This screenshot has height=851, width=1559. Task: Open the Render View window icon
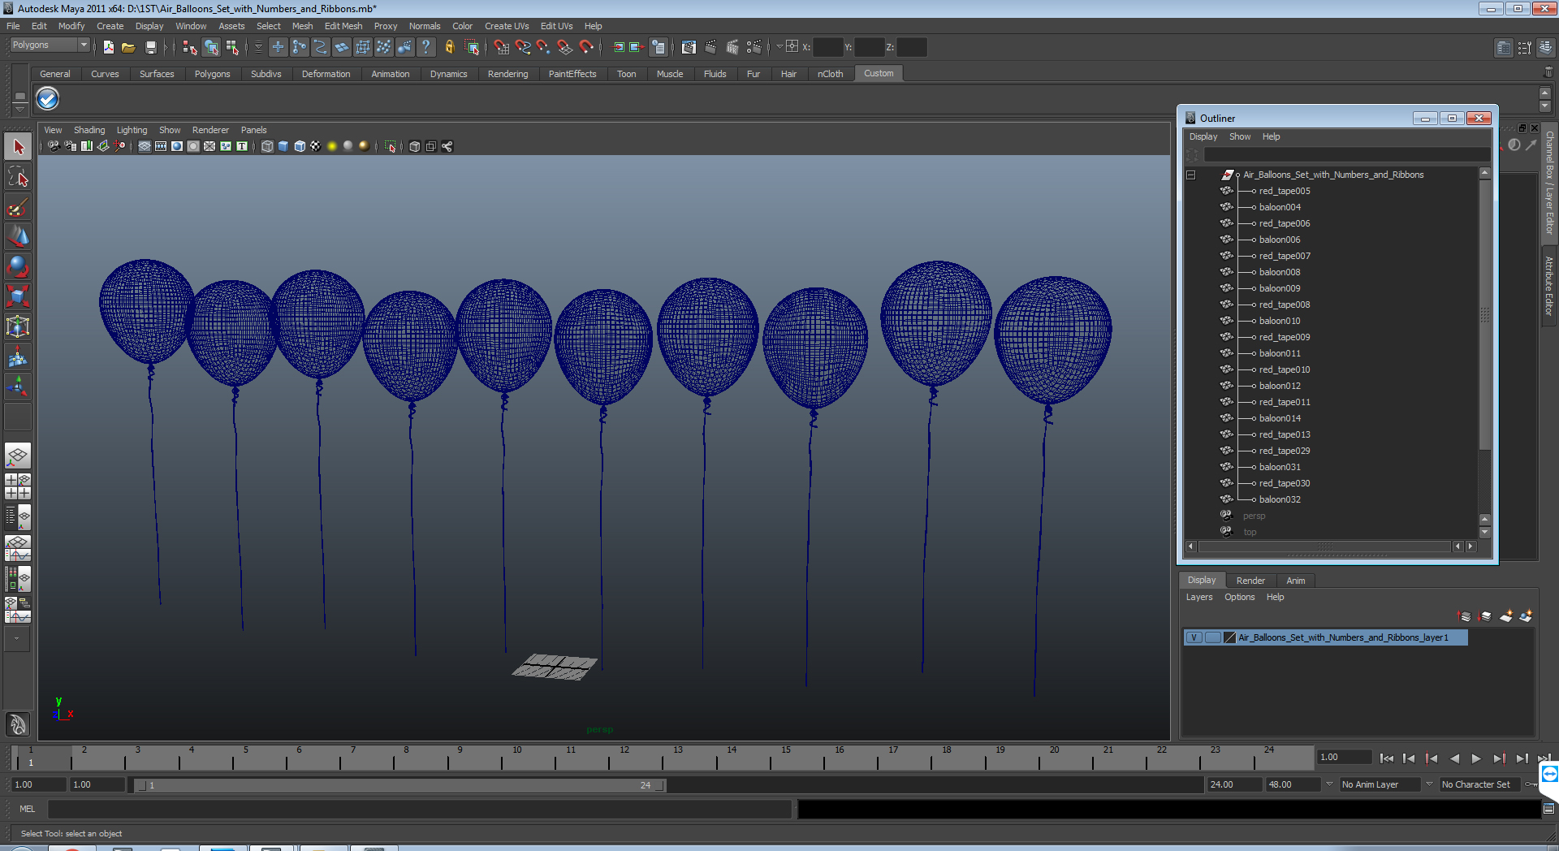tap(689, 47)
